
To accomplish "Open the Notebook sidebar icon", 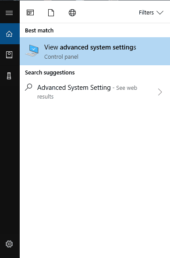I will point(9,55).
